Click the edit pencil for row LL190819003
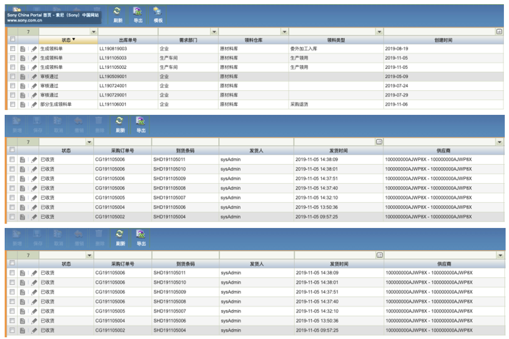 [34, 49]
